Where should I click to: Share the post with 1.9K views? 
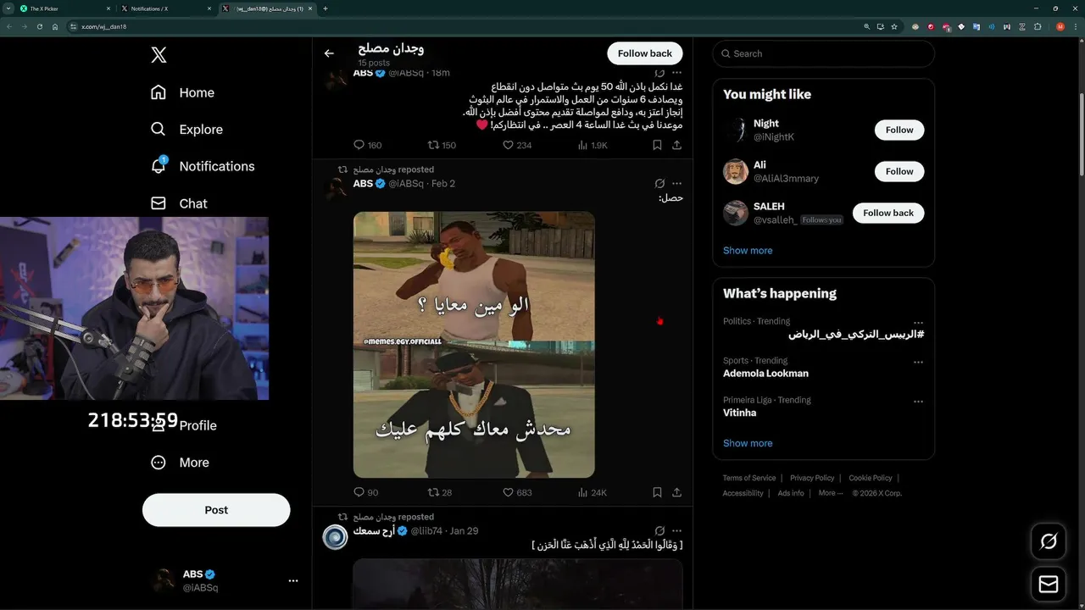click(676, 145)
